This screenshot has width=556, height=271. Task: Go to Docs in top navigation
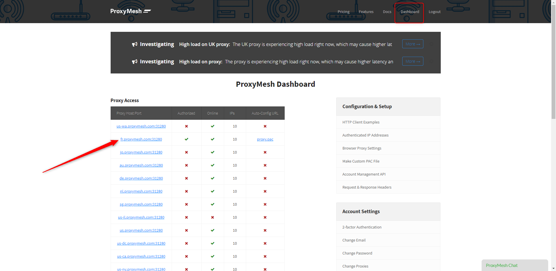coord(387,12)
